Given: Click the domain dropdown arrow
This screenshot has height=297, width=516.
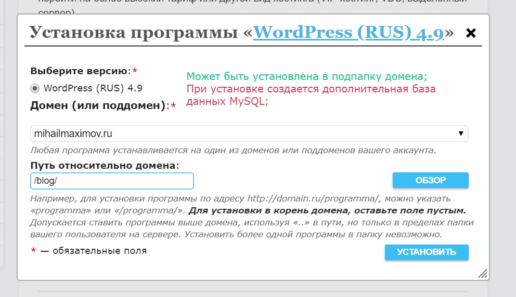Looking at the screenshot, I should [460, 133].
